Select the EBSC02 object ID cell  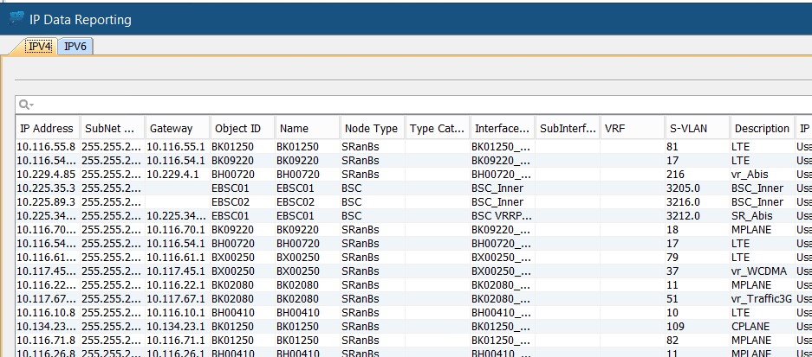(240, 201)
